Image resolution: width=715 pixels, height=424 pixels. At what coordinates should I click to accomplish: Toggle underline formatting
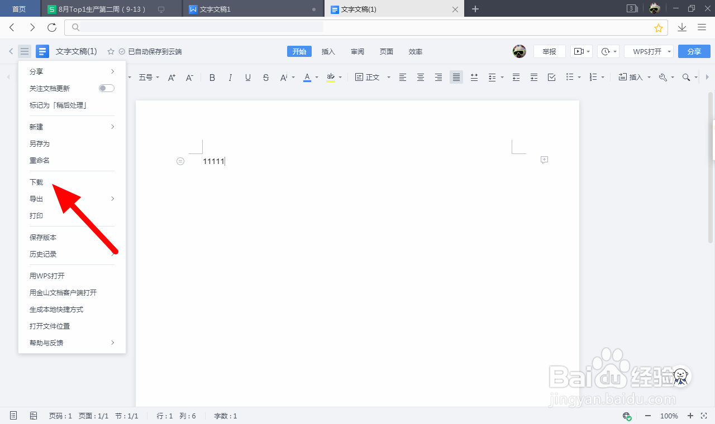coord(248,78)
